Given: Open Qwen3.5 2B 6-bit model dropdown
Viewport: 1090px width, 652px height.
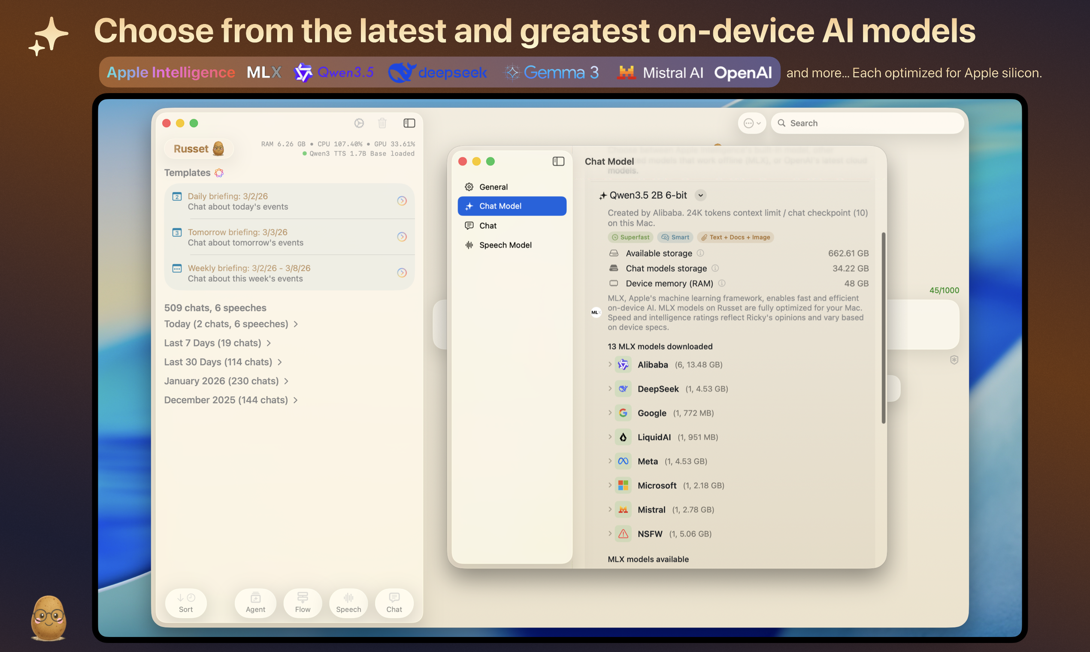Looking at the screenshot, I should click(x=701, y=195).
